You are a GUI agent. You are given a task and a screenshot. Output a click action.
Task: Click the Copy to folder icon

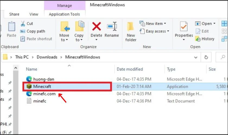[80, 26]
